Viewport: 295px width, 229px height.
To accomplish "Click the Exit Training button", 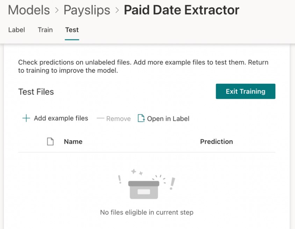I will (245, 91).
